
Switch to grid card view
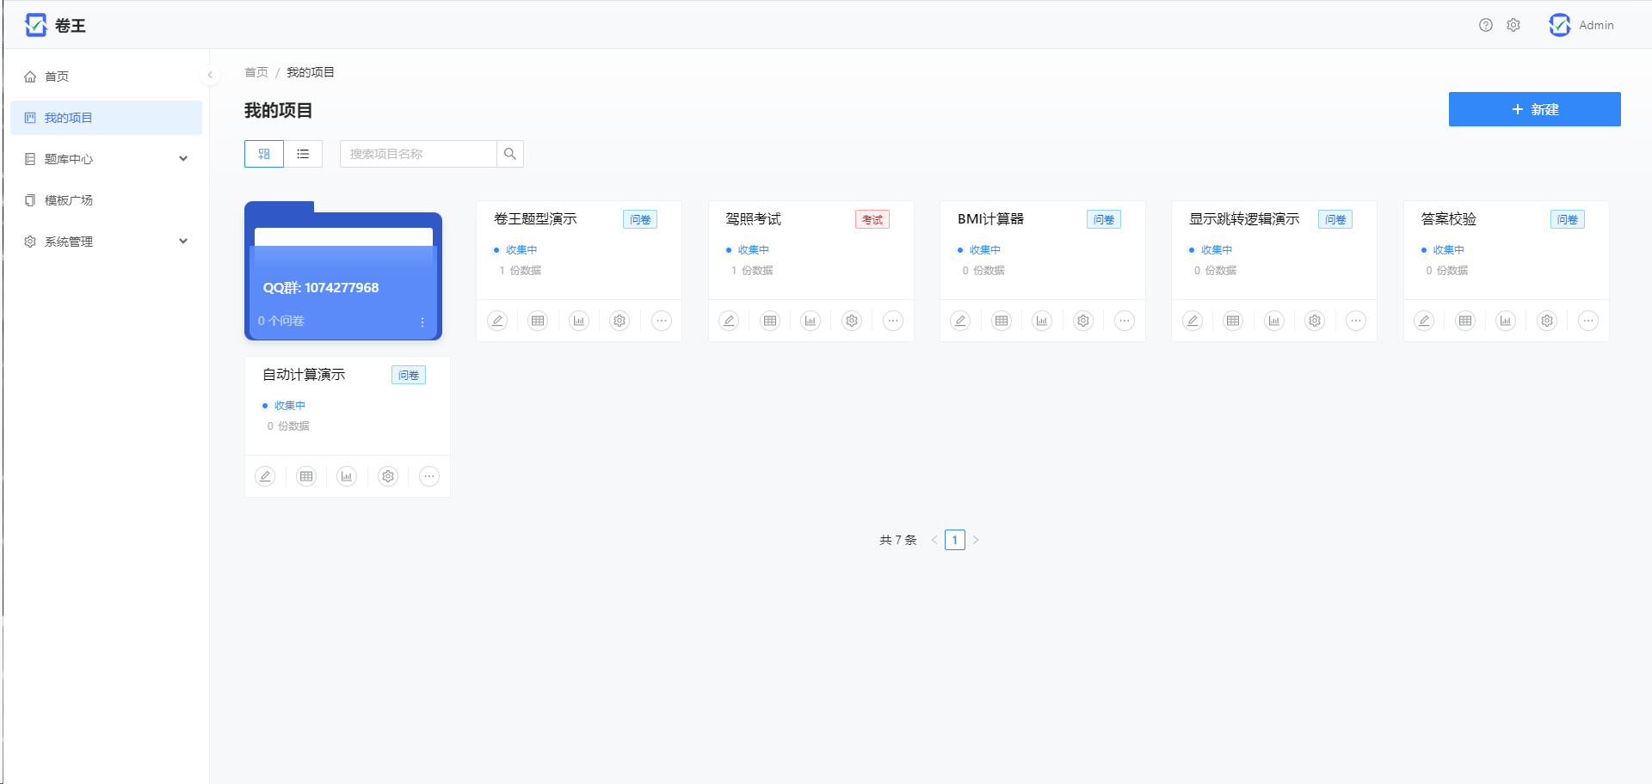[264, 154]
